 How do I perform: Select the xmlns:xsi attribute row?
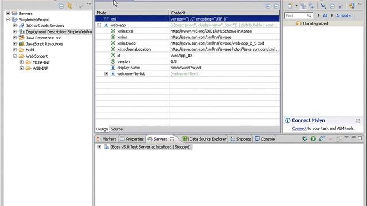tap(188, 31)
